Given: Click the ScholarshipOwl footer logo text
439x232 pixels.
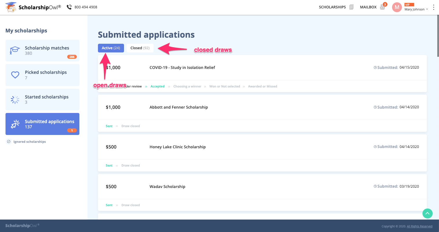Looking at the screenshot, I should [x=22, y=226].
